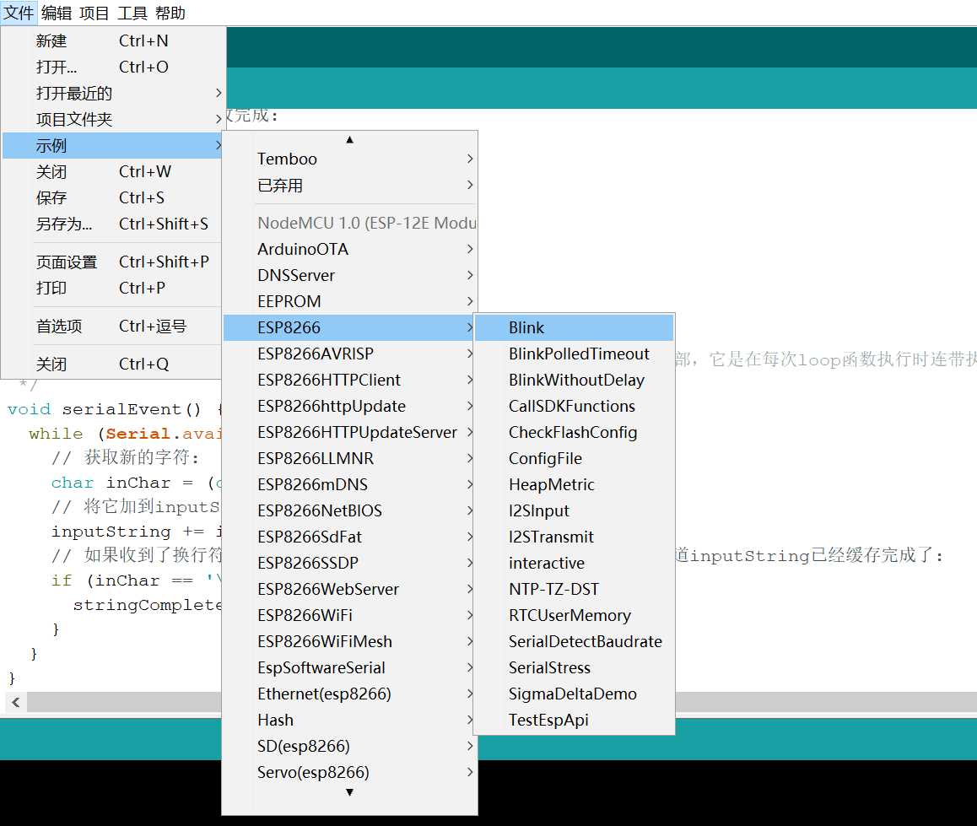Expand the ESP8266mDNS examples
Viewport: 977px width, 826px height.
(x=349, y=484)
